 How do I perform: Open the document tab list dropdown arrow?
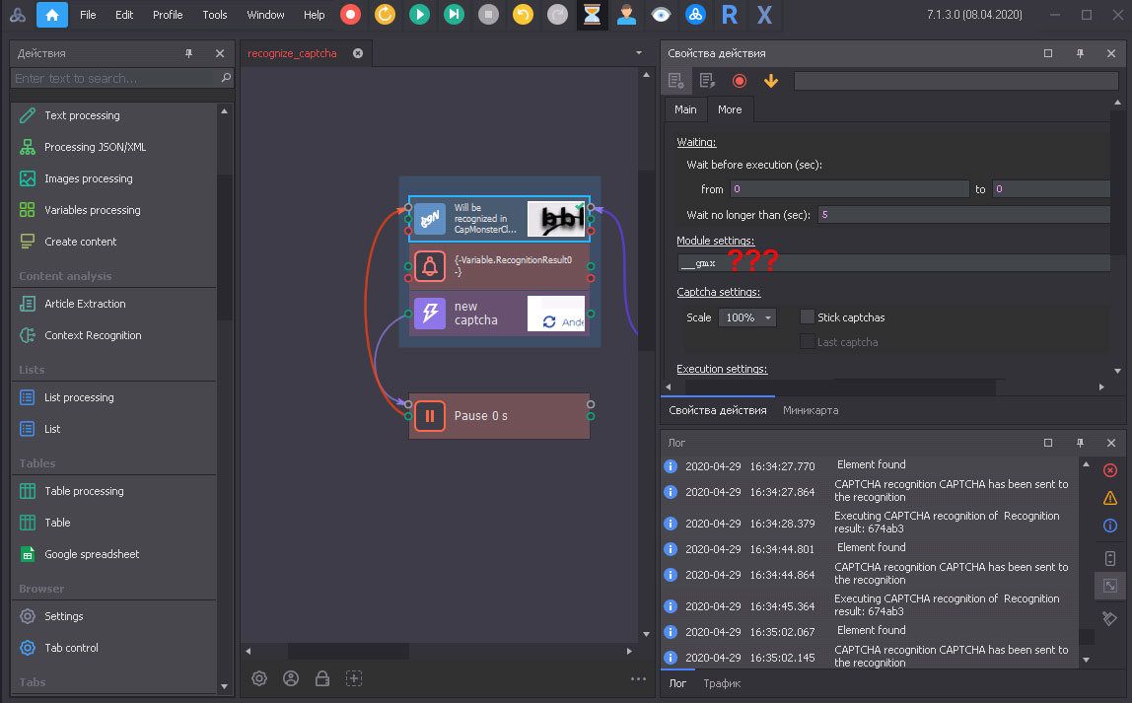(x=638, y=53)
